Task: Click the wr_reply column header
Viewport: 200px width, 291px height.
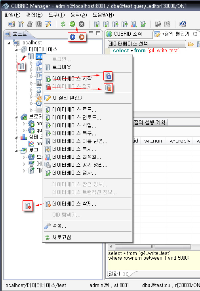Action: (x=180, y=141)
